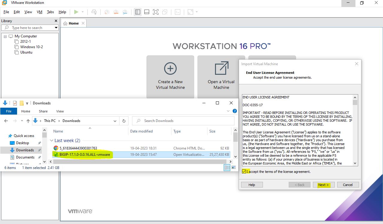Click the green Power On play icon
Viewport: 383px width, 224px height.
(x=76, y=12)
